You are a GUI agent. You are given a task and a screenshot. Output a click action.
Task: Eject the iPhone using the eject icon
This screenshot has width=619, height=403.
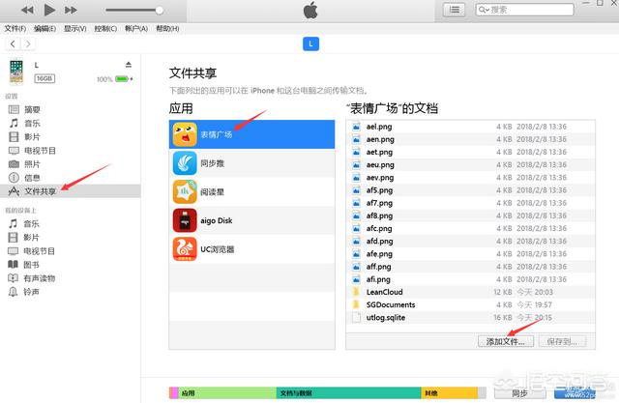(x=128, y=65)
